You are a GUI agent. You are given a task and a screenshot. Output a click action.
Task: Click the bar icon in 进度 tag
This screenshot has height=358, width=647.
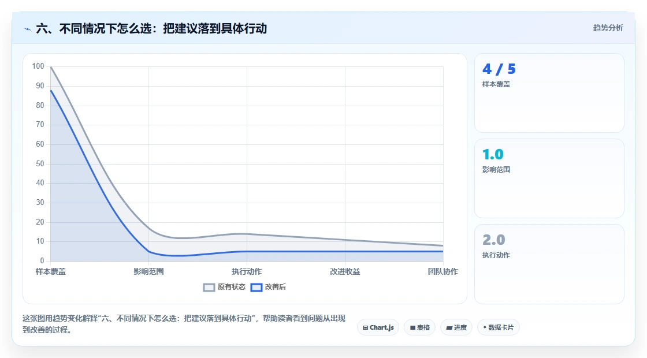point(449,329)
